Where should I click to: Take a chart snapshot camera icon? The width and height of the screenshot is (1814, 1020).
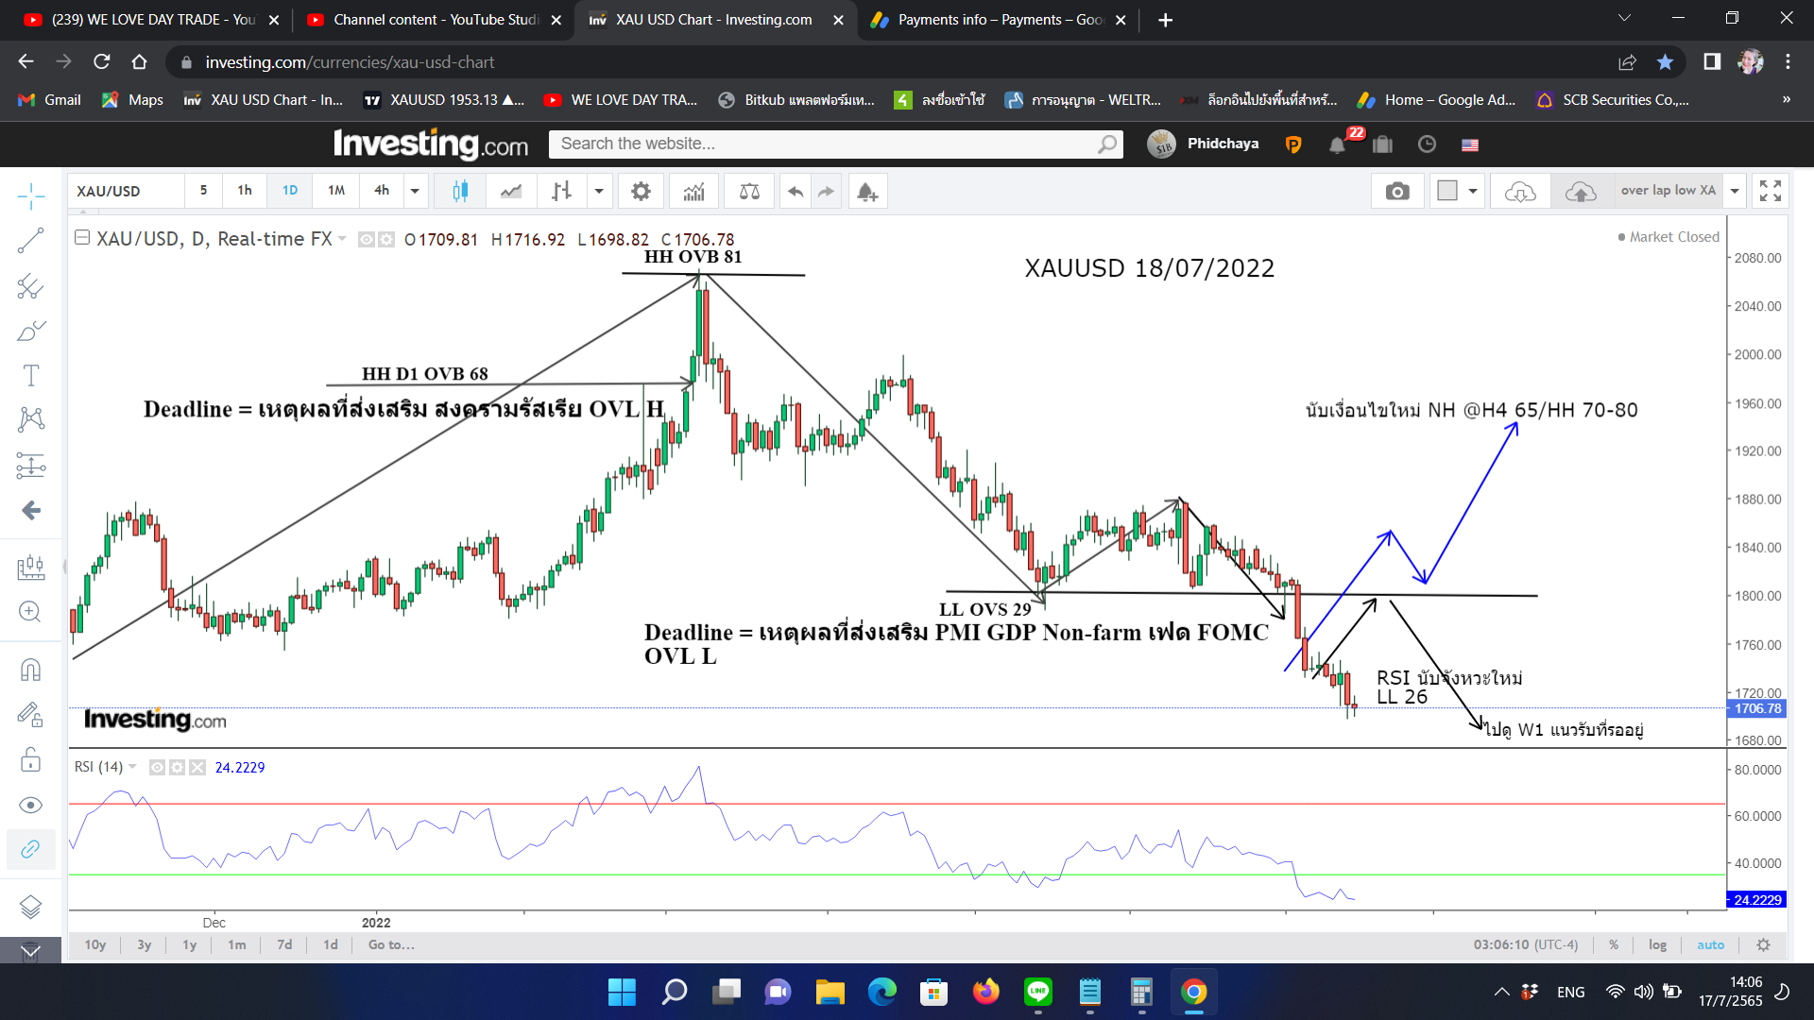point(1397,192)
